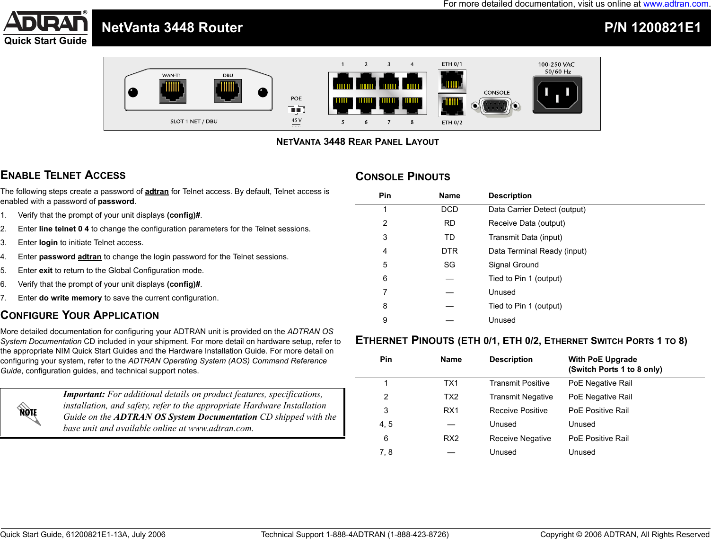Select switch port 2 in diagram

pyautogui.click(x=366, y=81)
